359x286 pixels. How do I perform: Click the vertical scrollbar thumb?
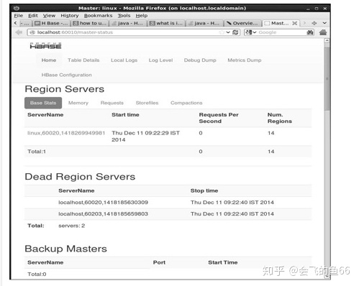(327, 79)
